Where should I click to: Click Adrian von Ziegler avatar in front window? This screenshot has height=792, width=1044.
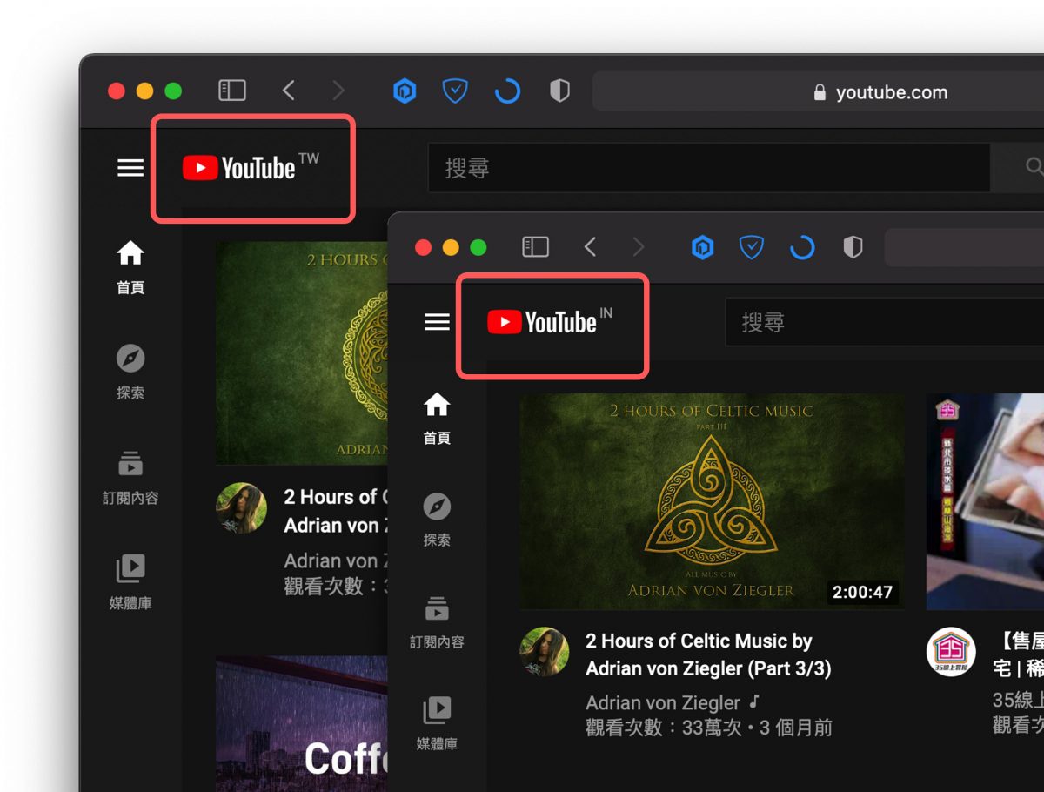click(545, 652)
